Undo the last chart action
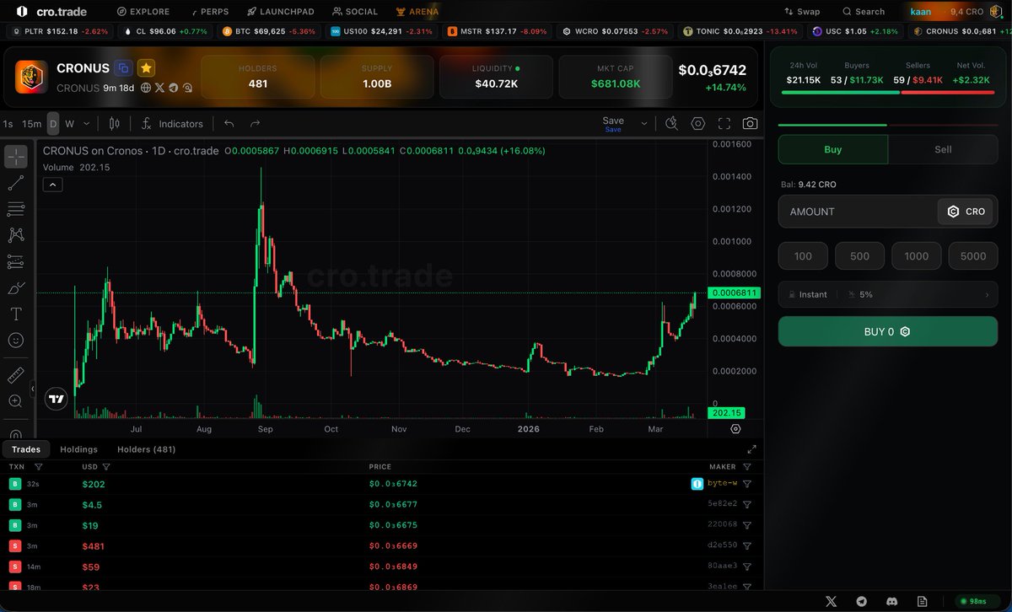1012x612 pixels. (229, 124)
